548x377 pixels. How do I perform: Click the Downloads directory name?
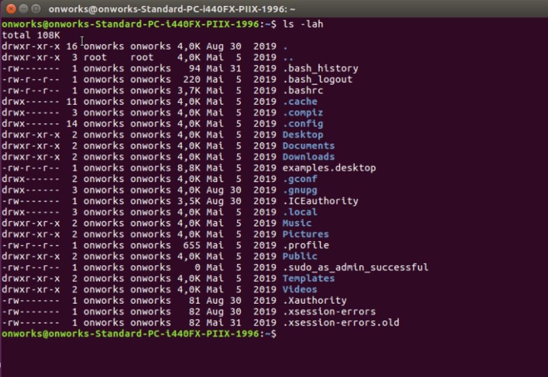(x=309, y=157)
